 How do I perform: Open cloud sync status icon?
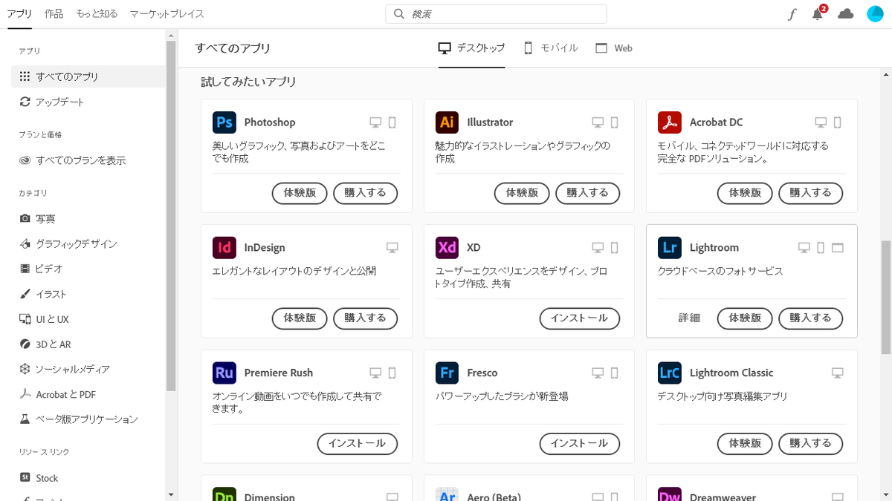coord(845,14)
